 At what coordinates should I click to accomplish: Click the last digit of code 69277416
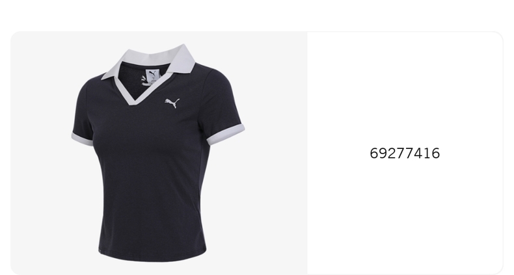pos(436,153)
